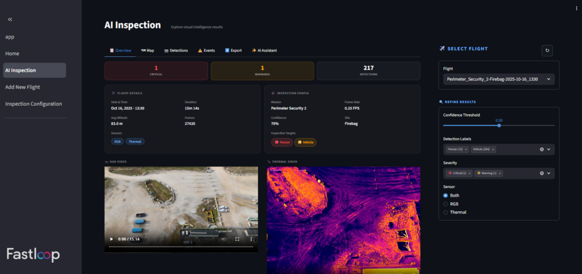Click the Oct 16, 2025 - 13:30 value
This screenshot has height=274, width=582.
(x=128, y=109)
